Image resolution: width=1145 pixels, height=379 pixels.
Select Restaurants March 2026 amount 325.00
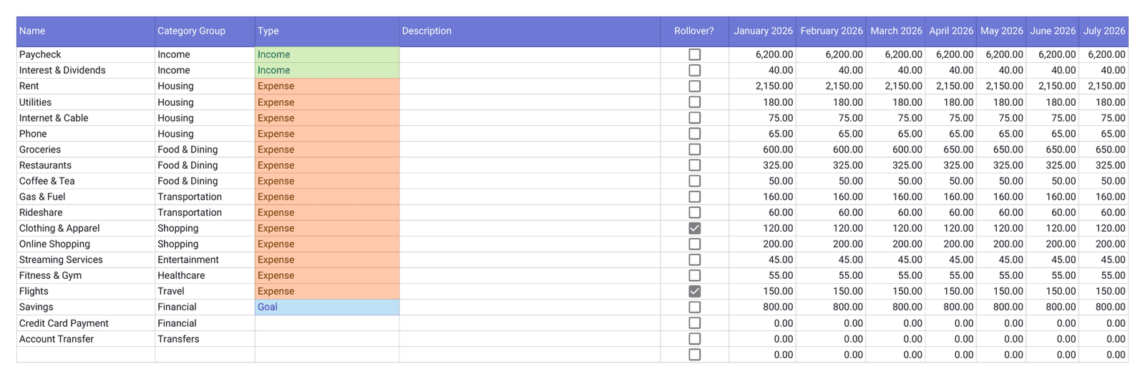(896, 165)
